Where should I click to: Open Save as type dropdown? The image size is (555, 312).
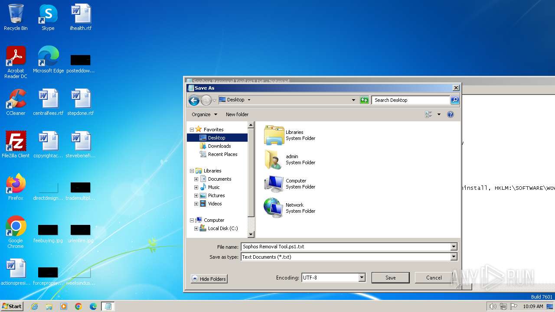tap(454, 257)
